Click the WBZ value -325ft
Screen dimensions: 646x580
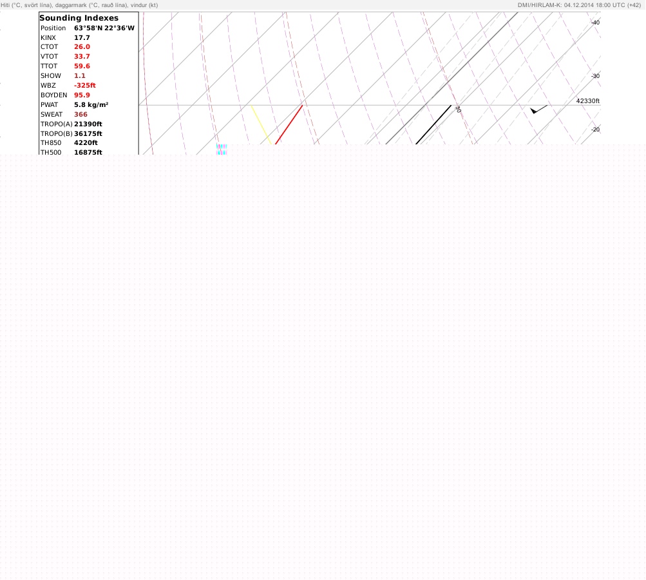(85, 85)
